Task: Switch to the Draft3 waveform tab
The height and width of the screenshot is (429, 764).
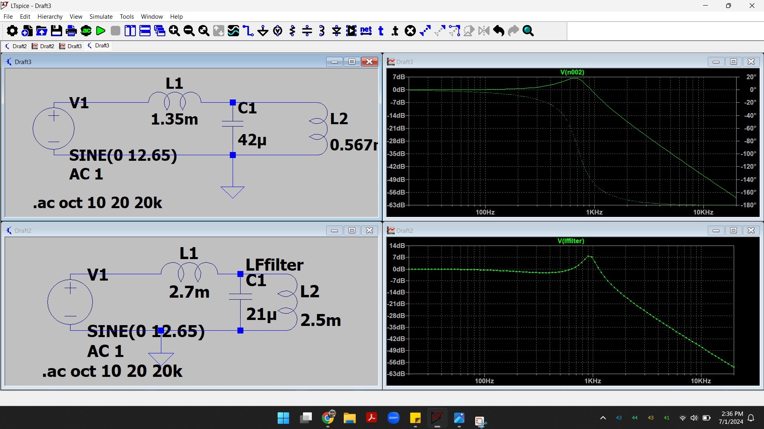Action: 71,46
